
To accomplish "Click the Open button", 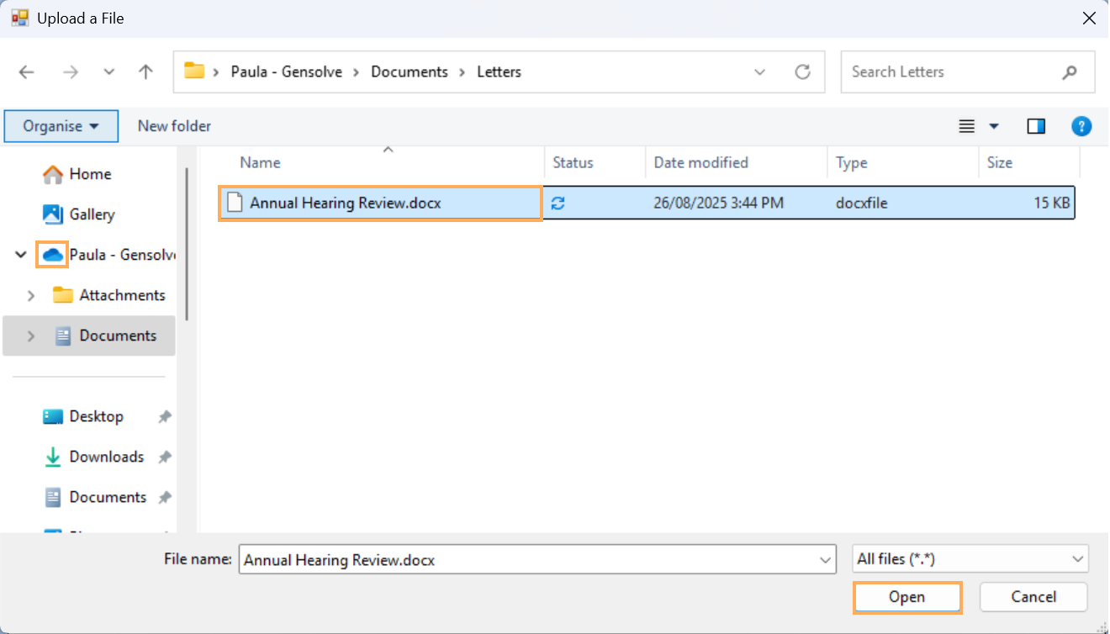I will [907, 597].
